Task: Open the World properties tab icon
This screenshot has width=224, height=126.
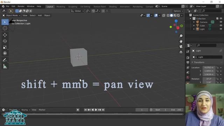Action: point(188,77)
